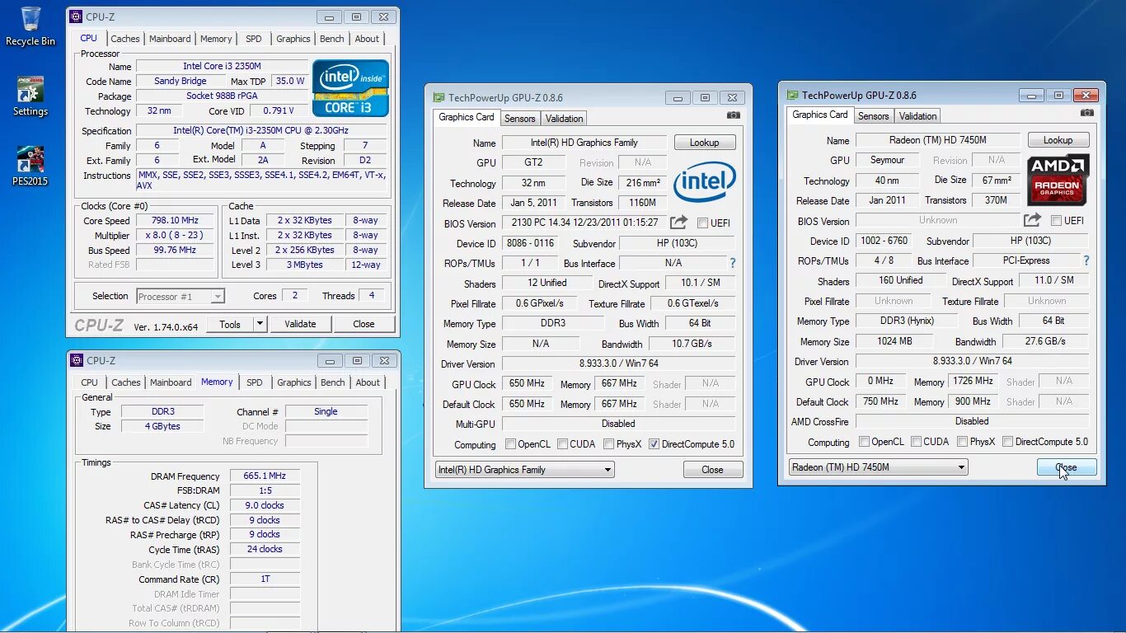This screenshot has height=633, width=1126.
Task: Open Validation tab in Radeon GPU-Z
Action: (918, 116)
